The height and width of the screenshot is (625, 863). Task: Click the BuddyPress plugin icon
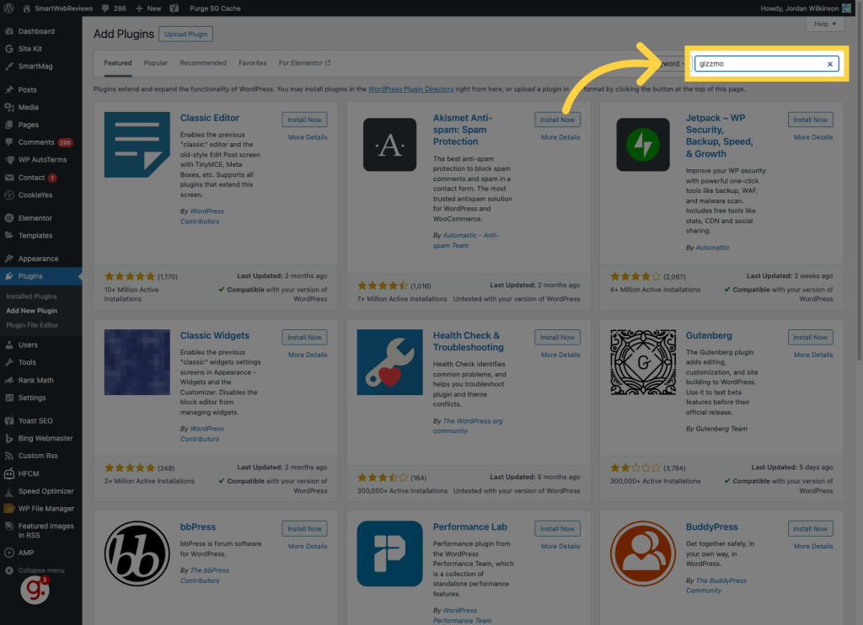pos(642,553)
